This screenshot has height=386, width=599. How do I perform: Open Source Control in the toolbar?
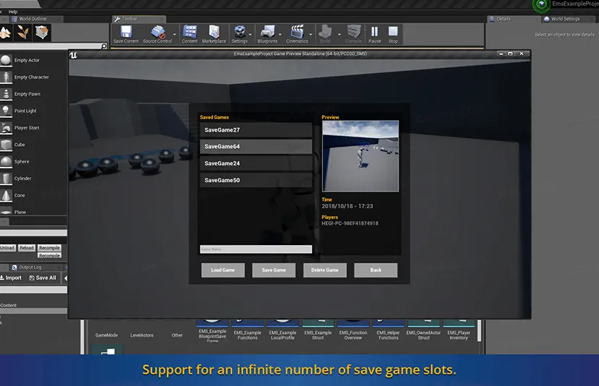(157, 34)
